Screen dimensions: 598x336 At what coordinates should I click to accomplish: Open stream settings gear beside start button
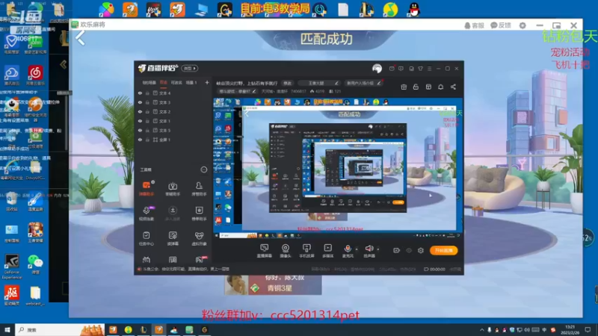pyautogui.click(x=421, y=250)
